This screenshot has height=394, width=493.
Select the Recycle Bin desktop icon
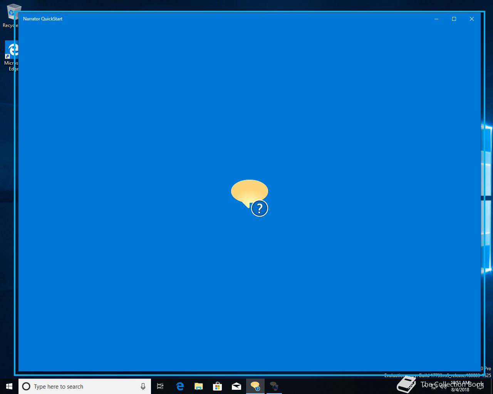[12, 16]
